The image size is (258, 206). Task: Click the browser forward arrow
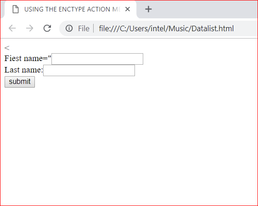(30, 28)
